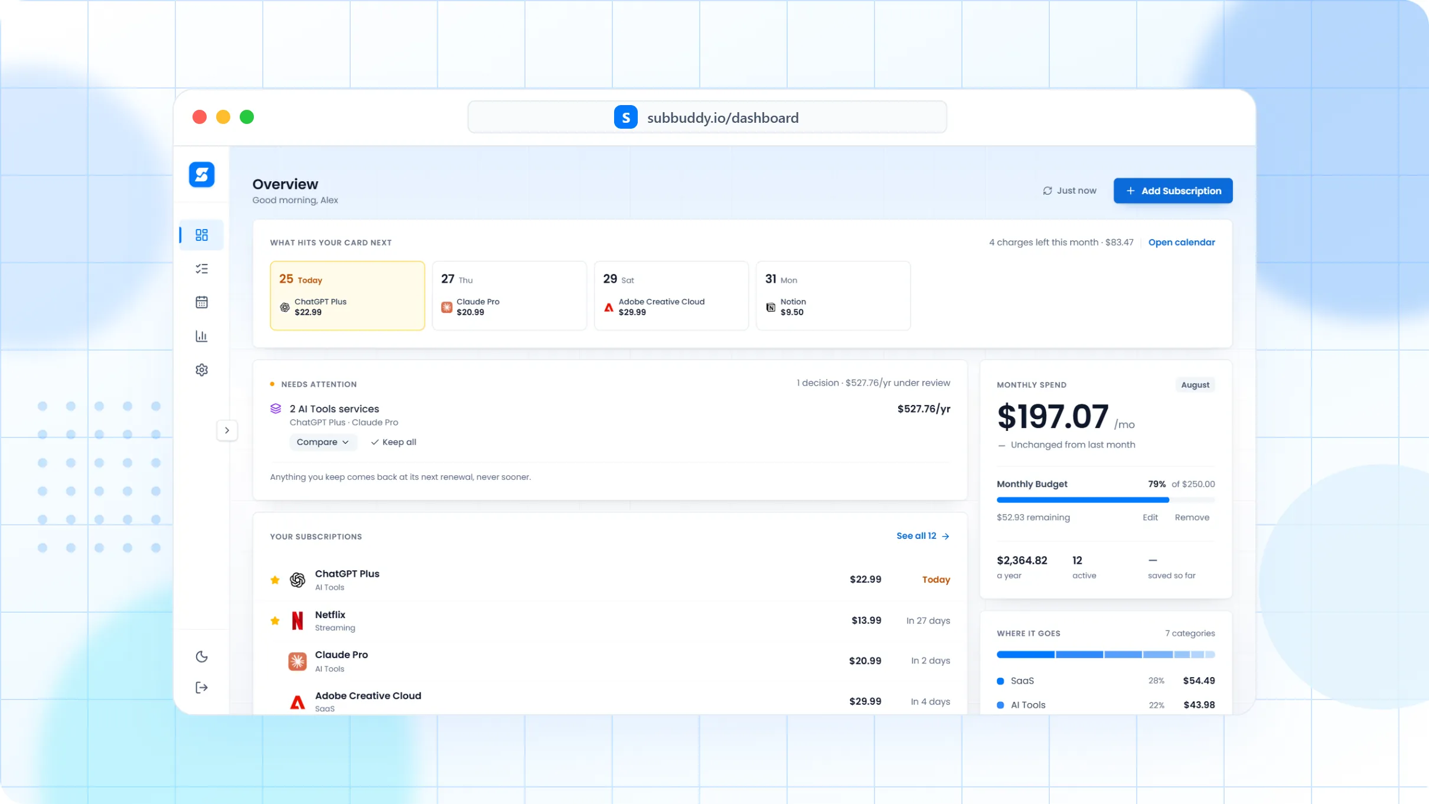Click the In 27 days label for Netflix
The height and width of the screenshot is (804, 1429).
click(x=928, y=620)
